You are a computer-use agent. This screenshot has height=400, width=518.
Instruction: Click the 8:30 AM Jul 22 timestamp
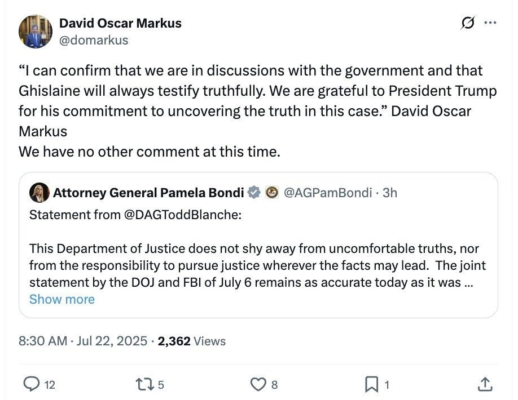[83, 341]
